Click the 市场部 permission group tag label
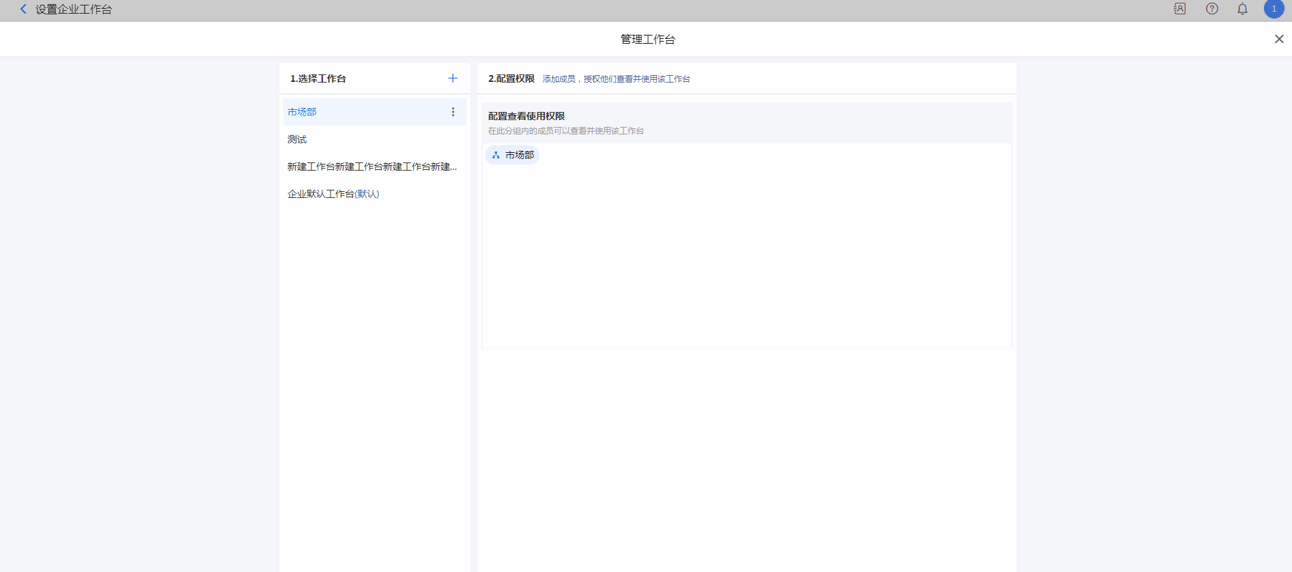1292x572 pixels. (x=520, y=156)
